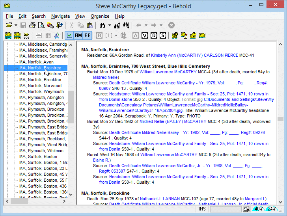Open Print Preview from the toolbar
The image size is (287, 216).
coord(41,25)
